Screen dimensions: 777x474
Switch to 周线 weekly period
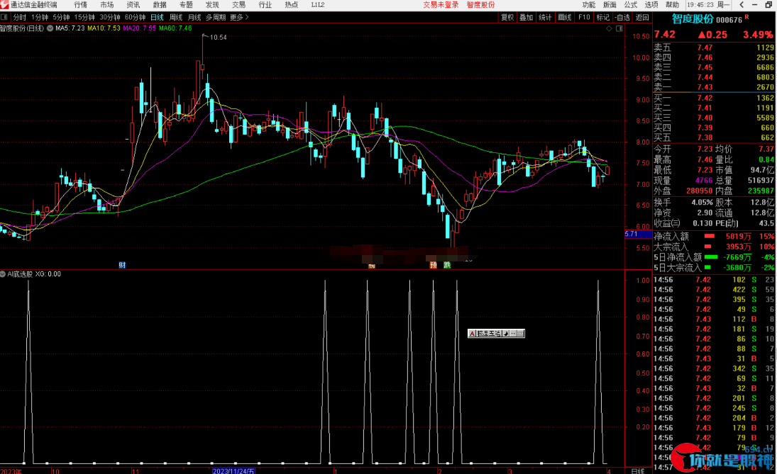176,17
